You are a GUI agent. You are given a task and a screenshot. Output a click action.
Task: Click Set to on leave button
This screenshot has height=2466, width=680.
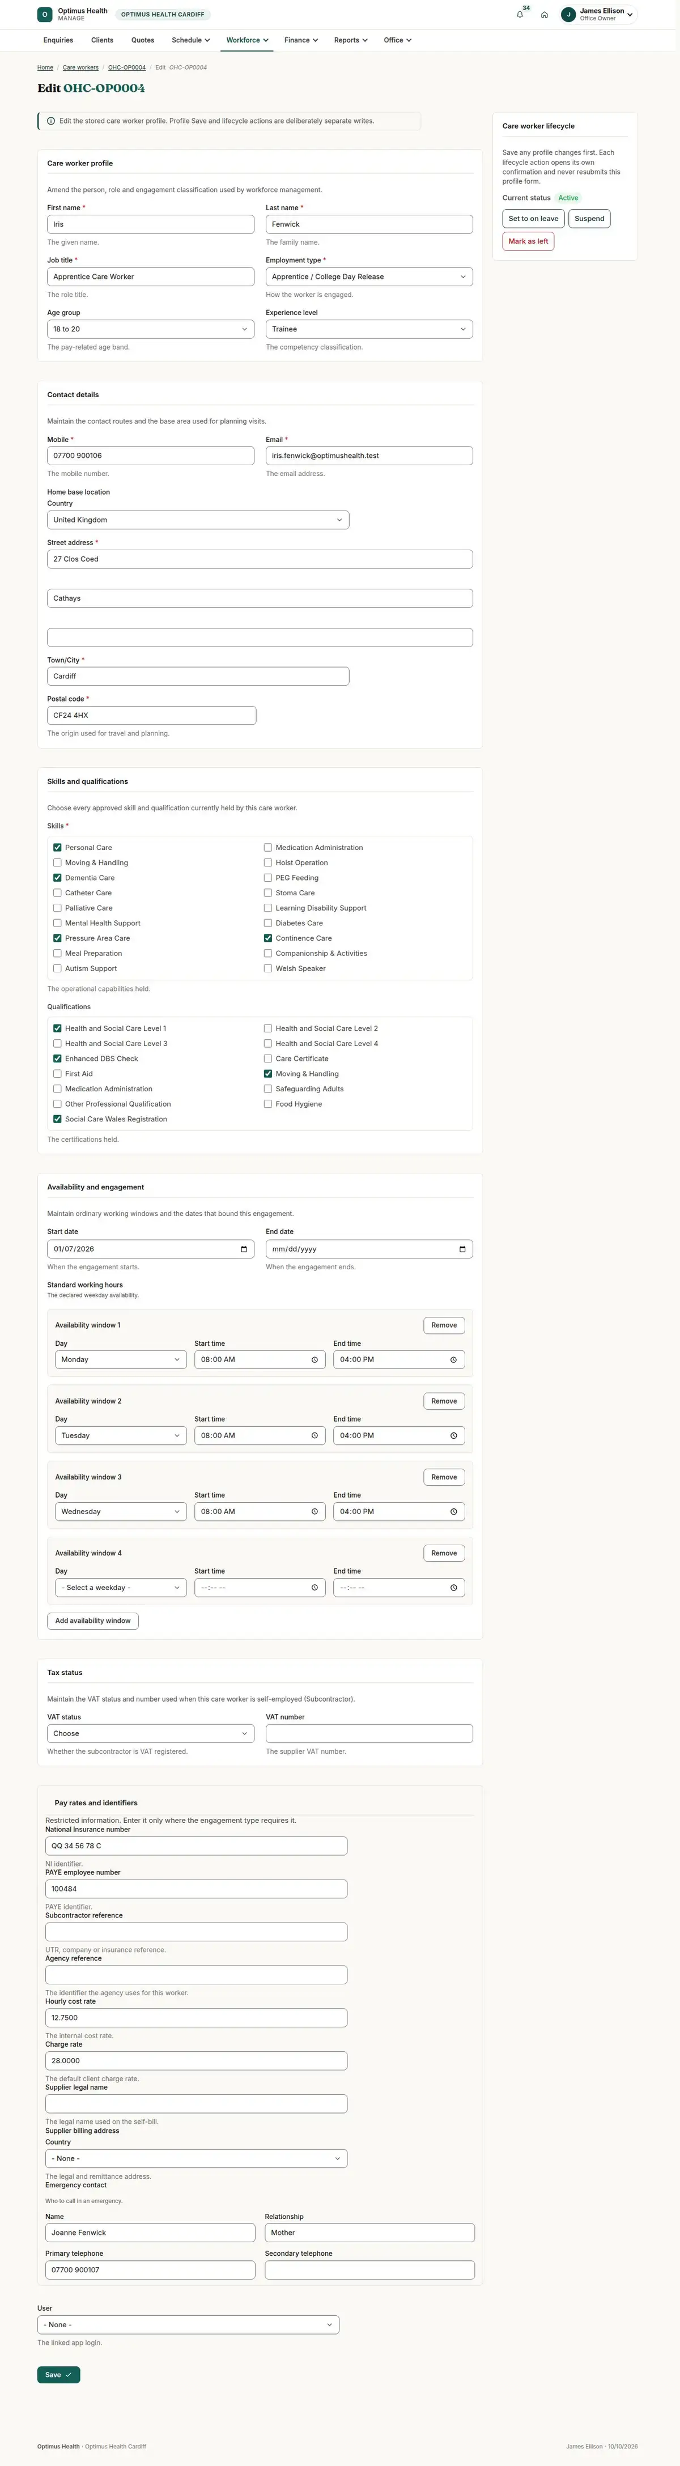click(533, 218)
